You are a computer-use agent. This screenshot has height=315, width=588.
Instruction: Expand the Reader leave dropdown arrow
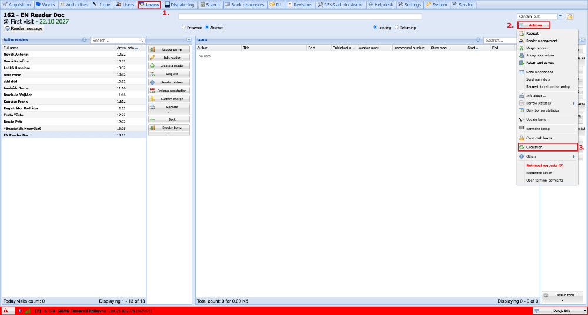coord(169,133)
